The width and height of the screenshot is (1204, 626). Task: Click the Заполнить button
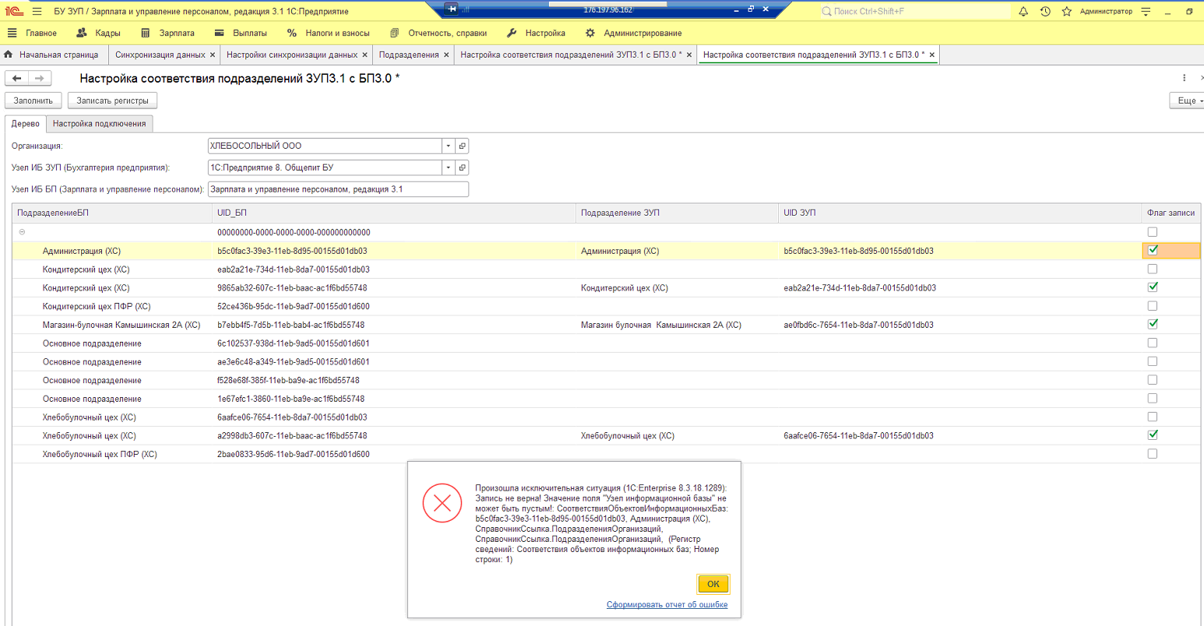(33, 100)
